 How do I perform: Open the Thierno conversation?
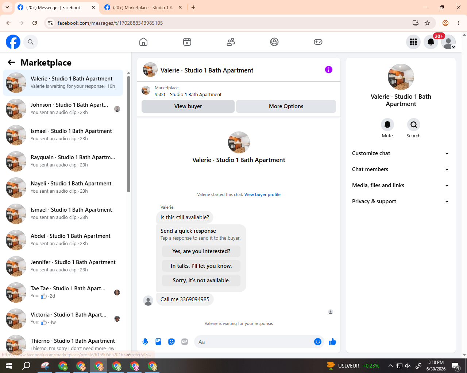click(63, 344)
